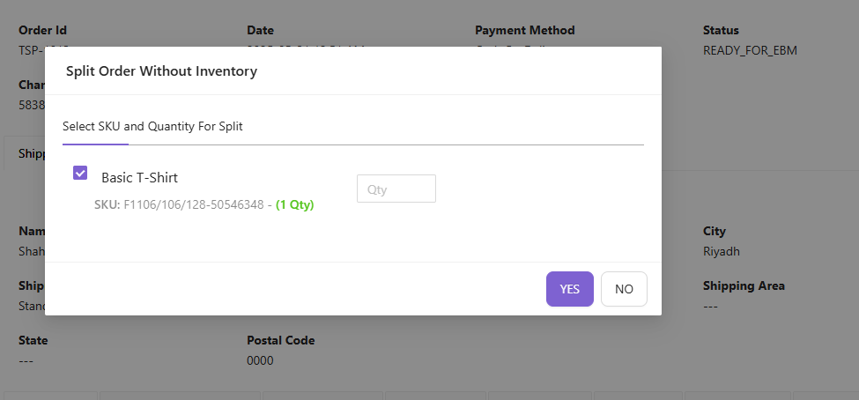Click the Qty input field
The height and width of the screenshot is (400, 859).
point(396,189)
